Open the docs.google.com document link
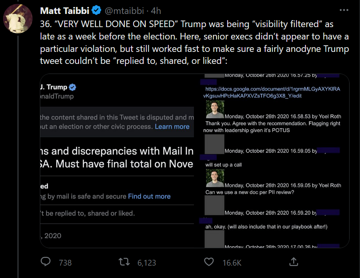 273,92
